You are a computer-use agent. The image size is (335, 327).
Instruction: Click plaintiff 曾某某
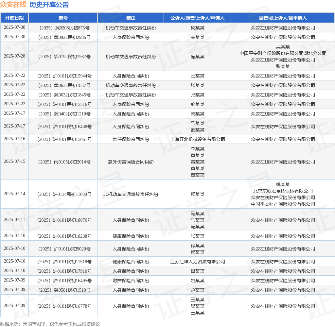(x=197, y=175)
